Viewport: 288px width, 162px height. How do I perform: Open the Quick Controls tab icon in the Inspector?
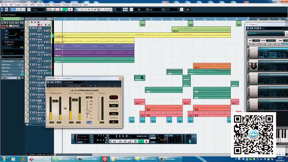(x=22, y=74)
